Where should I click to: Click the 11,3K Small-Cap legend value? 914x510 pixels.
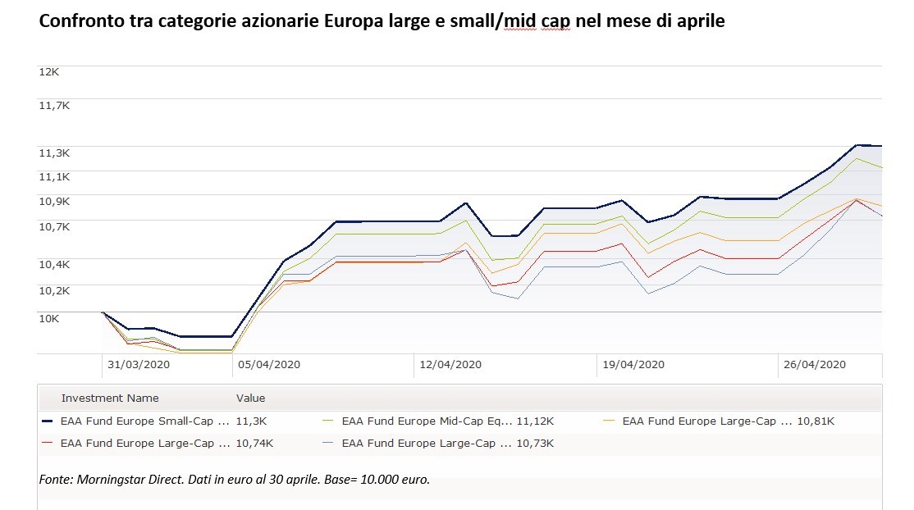250,421
